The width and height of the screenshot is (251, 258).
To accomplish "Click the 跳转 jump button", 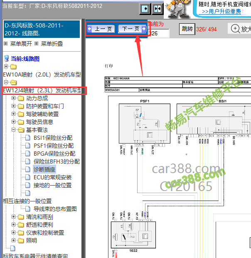I will [187, 29].
